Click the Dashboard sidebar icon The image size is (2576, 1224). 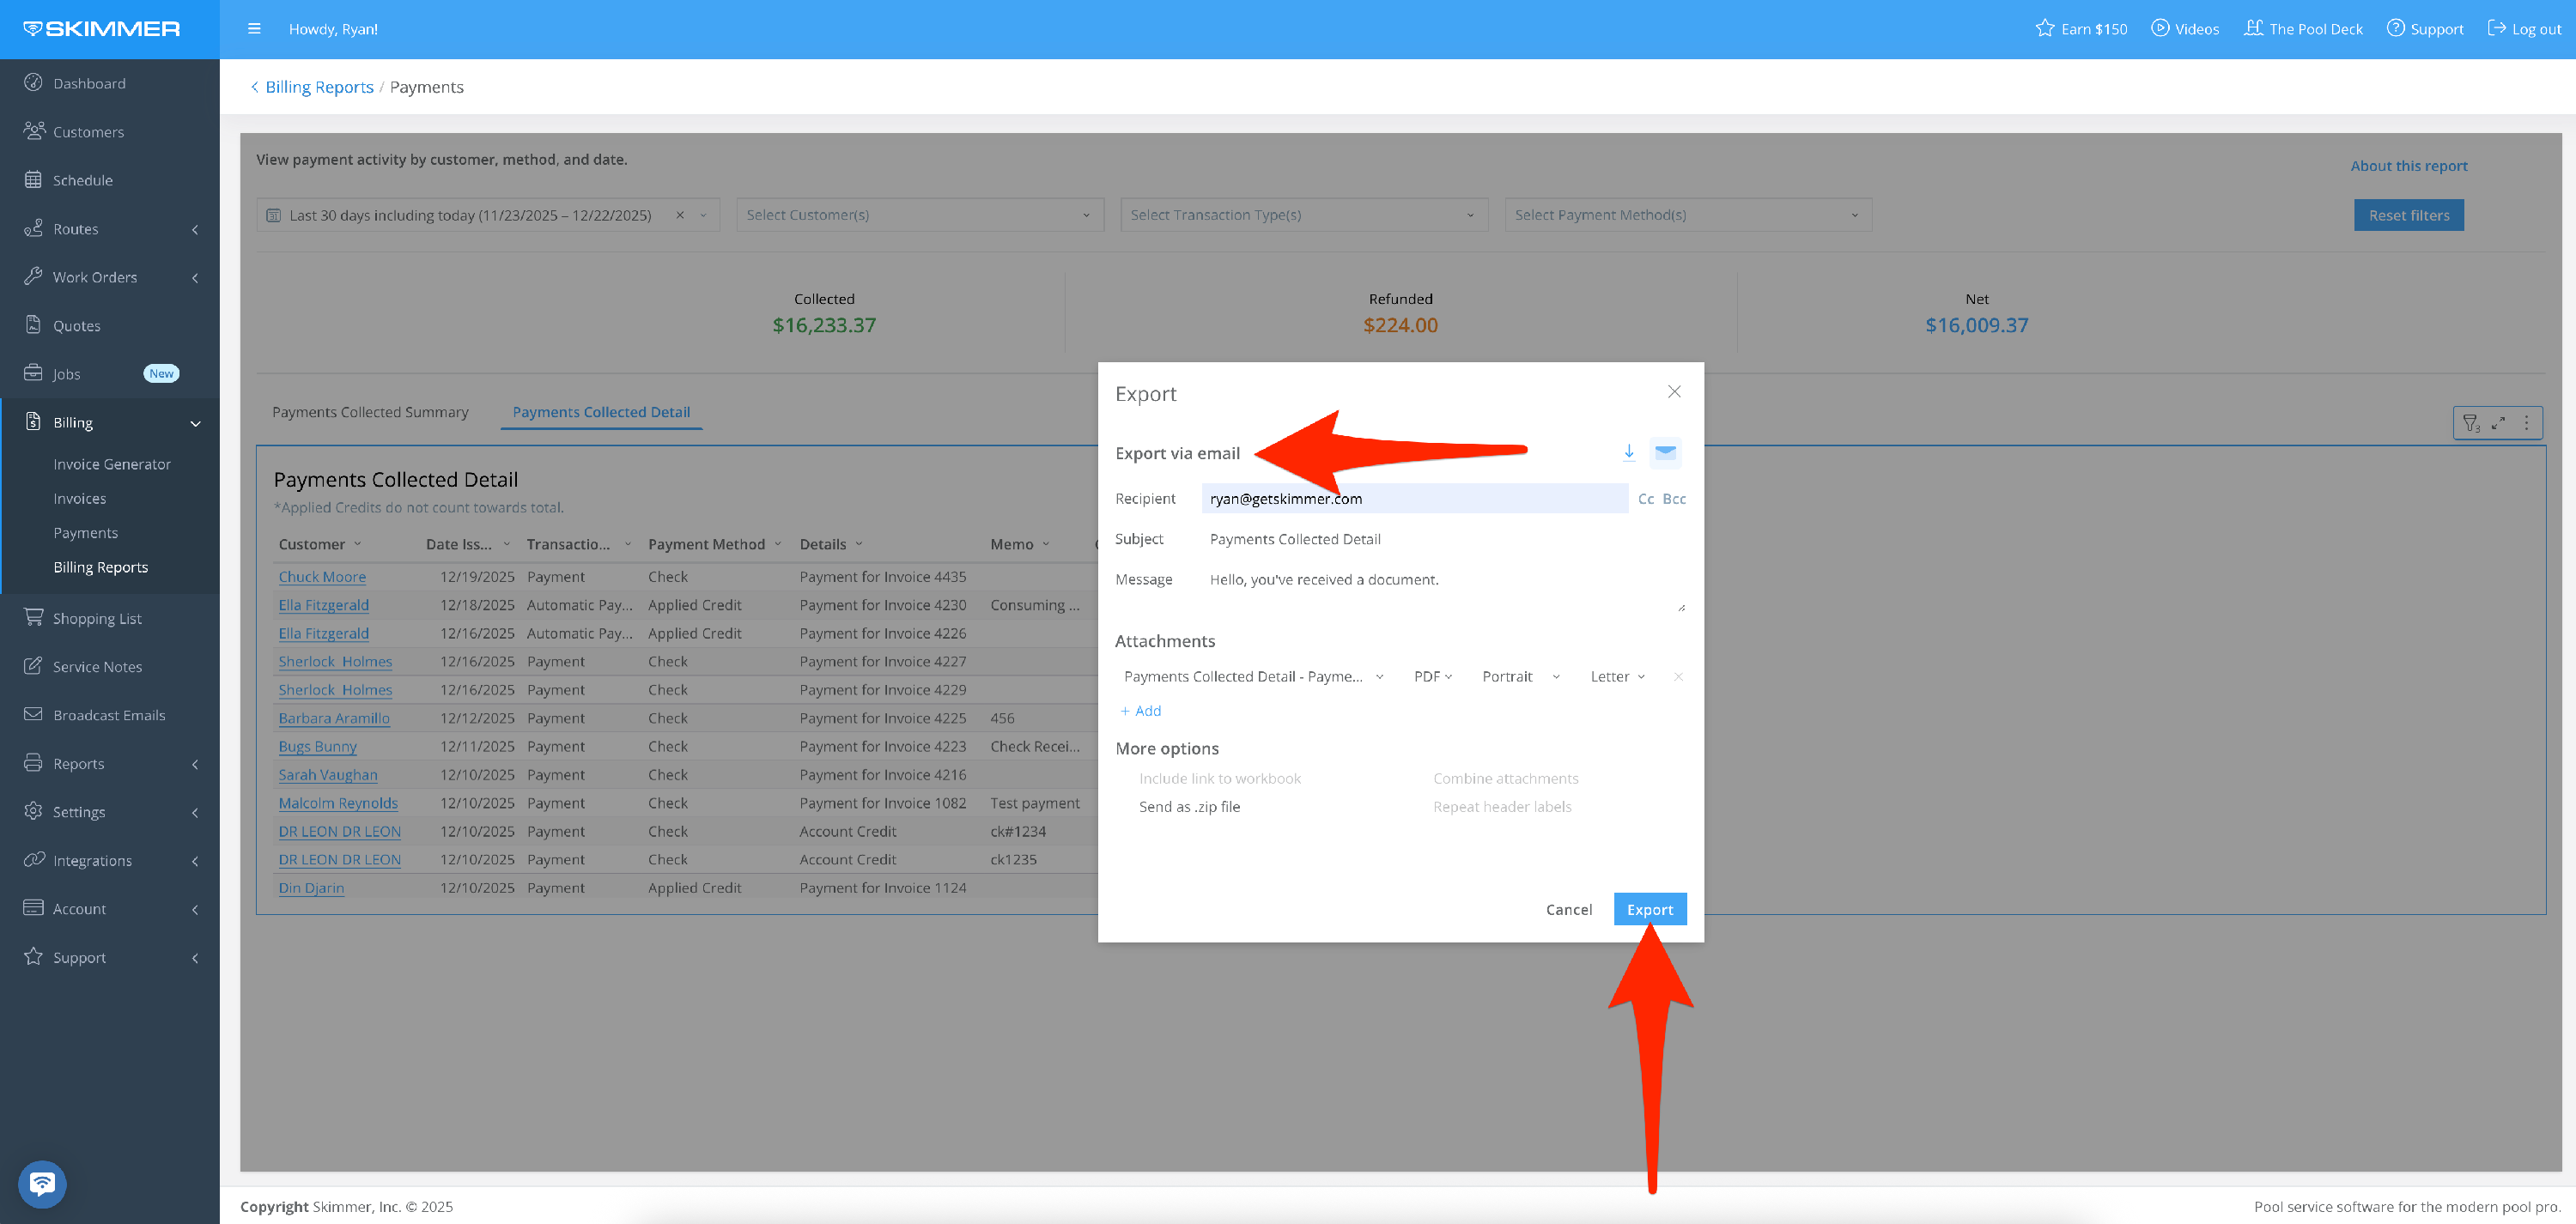tap(33, 83)
